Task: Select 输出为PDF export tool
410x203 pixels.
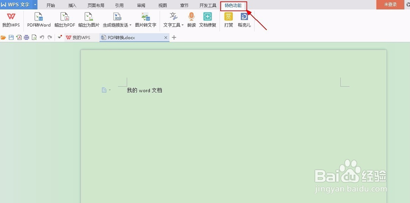Action: pyautogui.click(x=65, y=20)
